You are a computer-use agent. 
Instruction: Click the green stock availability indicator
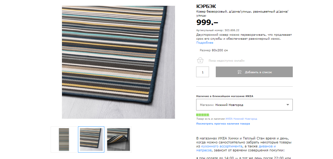203,115
